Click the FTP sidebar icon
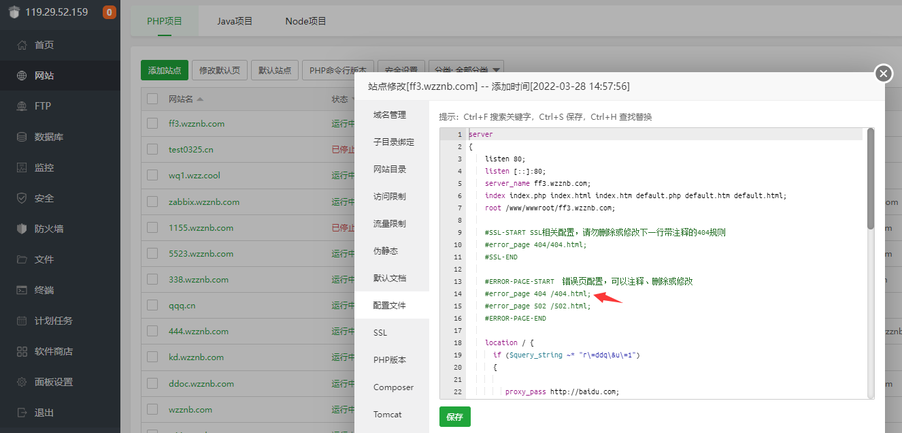 tap(22, 106)
